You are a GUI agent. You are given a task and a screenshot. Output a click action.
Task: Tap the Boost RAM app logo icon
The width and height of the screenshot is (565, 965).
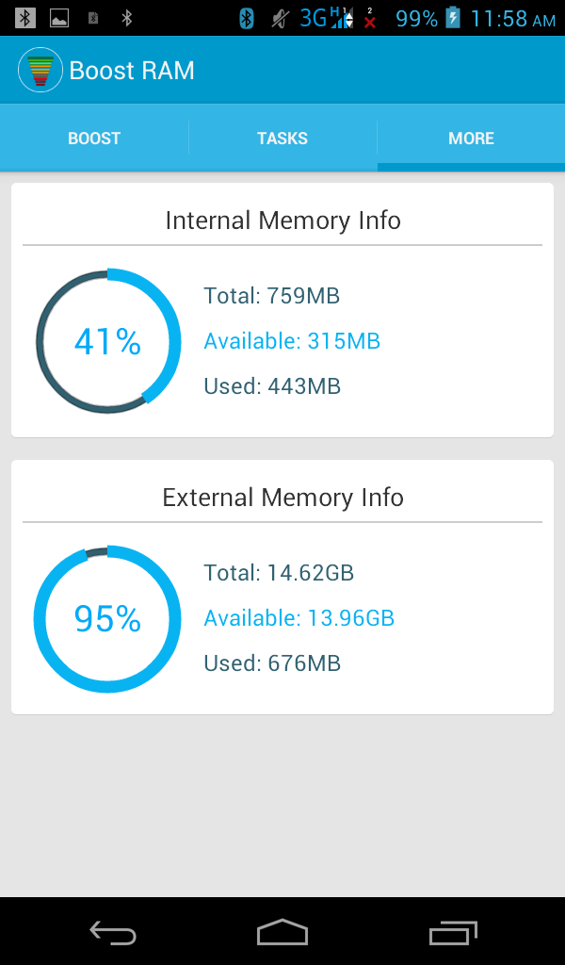(x=40, y=71)
